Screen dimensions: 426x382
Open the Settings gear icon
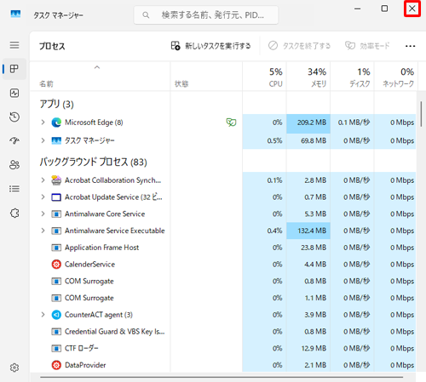pyautogui.click(x=14, y=368)
